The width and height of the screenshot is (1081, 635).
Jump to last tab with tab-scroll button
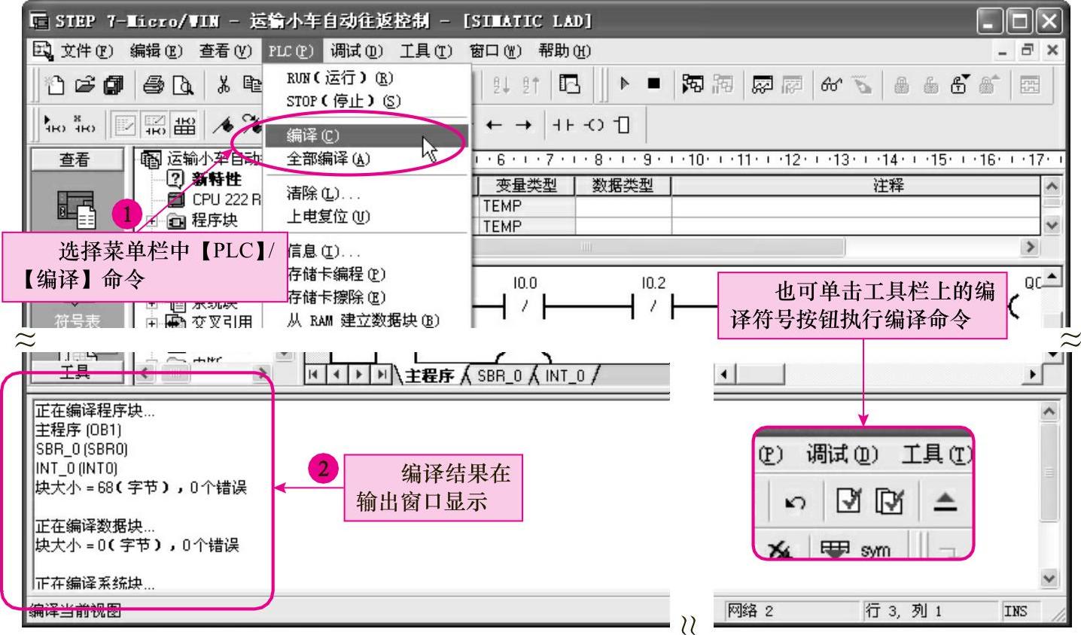[382, 374]
